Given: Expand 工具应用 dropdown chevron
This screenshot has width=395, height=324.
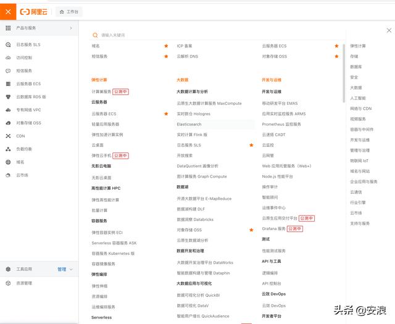Looking at the screenshot, I should click(x=72, y=269).
